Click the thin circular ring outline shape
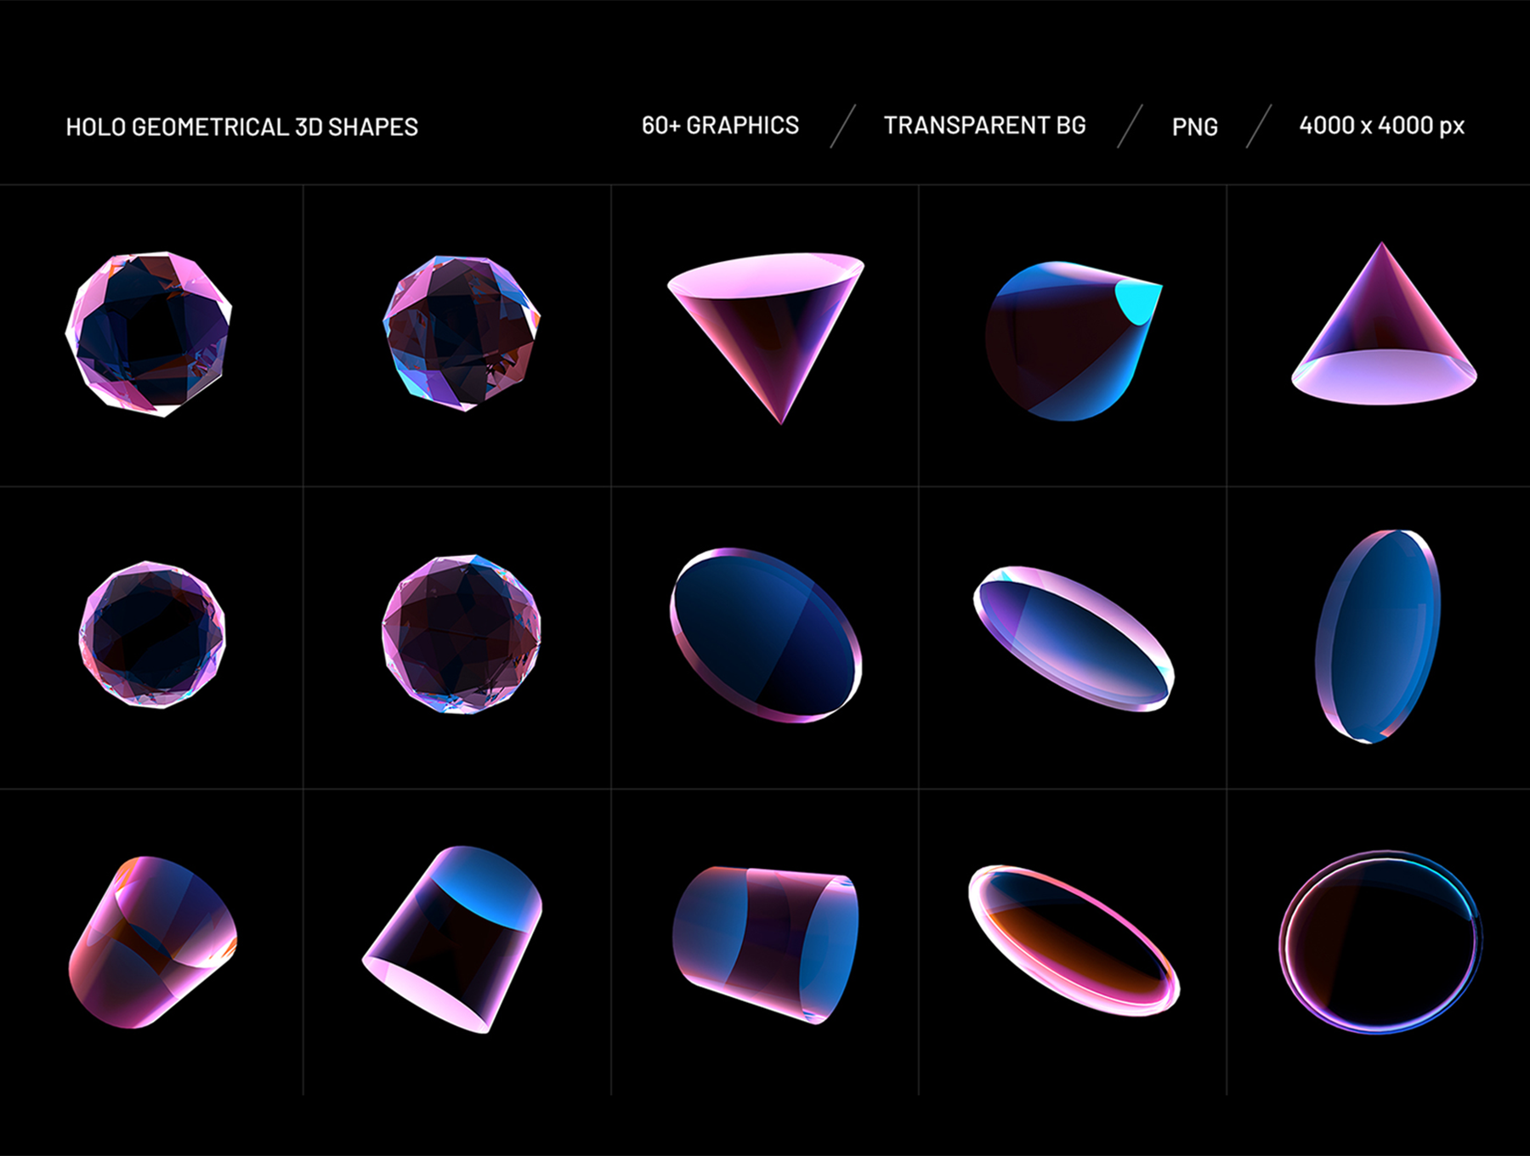1530x1156 pixels. [x=1379, y=942]
